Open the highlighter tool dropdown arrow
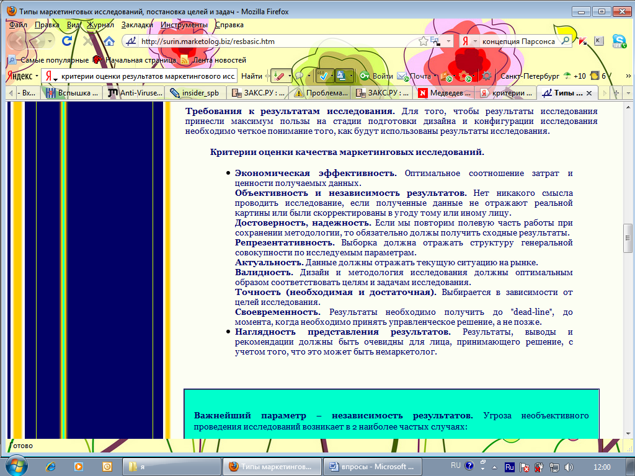635x476 pixels. [x=289, y=76]
